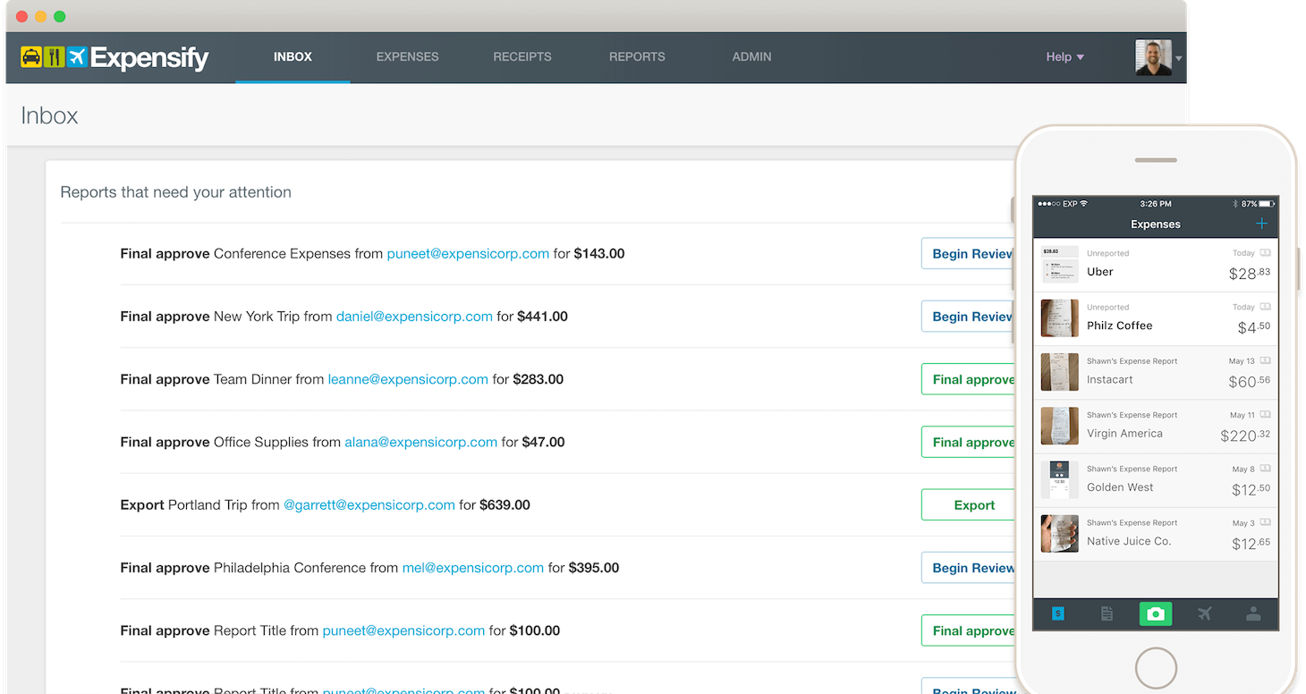The image size is (1306, 694).
Task: Tap the card icon on Virgin America expense
Action: pyautogui.click(x=1265, y=415)
